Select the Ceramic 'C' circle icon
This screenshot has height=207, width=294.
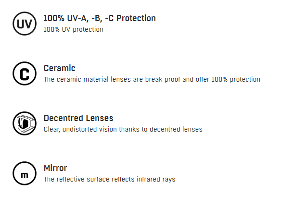25,73
